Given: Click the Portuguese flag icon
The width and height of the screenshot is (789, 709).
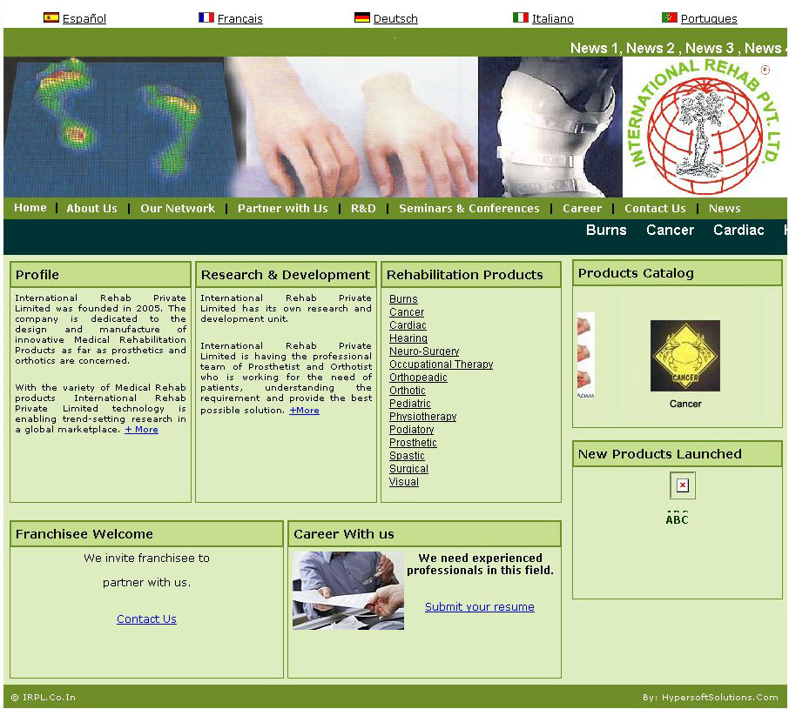Looking at the screenshot, I should tap(670, 17).
